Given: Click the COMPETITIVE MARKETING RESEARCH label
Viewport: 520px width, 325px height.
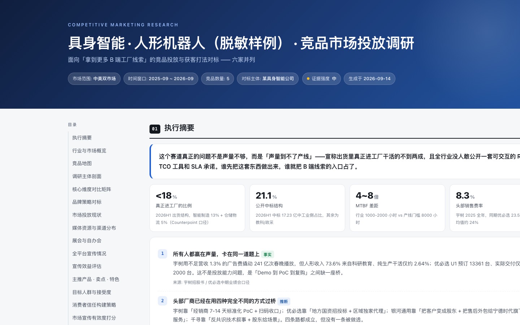Looking at the screenshot, I should (x=123, y=25).
